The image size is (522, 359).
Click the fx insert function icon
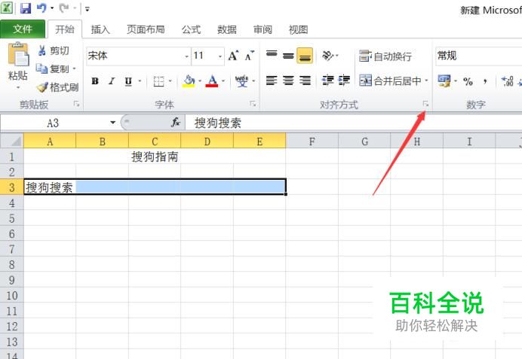(176, 123)
